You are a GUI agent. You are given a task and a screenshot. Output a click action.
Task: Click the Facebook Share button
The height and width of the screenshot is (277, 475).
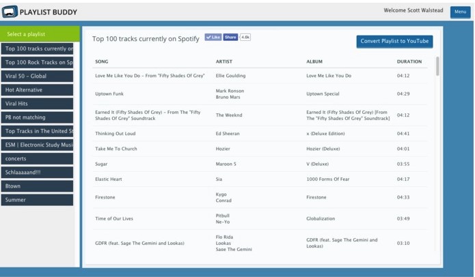tap(230, 38)
